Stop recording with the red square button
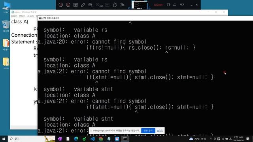Viewport: 253px width, 142px height. point(68,5)
